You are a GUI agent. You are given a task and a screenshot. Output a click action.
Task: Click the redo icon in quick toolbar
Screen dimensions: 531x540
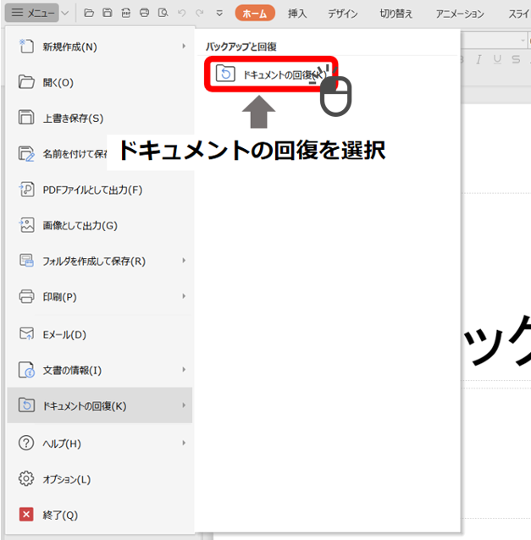coord(200,13)
